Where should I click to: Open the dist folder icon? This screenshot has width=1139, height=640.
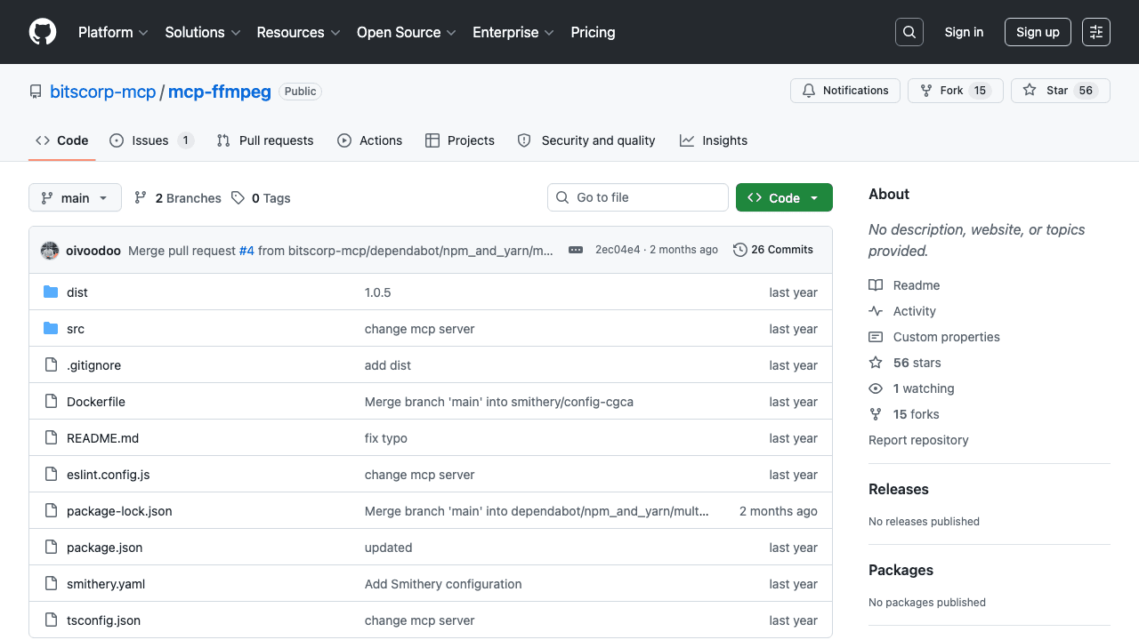[51, 292]
